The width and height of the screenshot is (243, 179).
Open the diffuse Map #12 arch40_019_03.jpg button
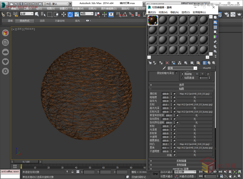tap(195, 94)
